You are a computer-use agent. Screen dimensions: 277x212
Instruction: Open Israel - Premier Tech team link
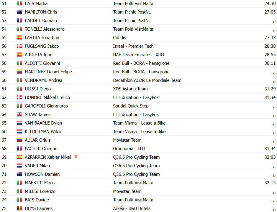[133, 46]
